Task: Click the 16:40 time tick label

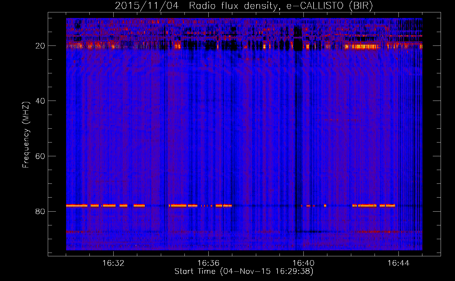Action: [x=303, y=263]
